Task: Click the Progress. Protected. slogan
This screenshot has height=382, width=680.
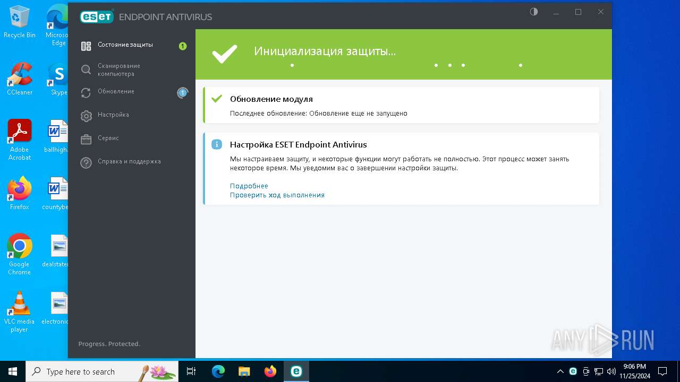Action: 109,344
